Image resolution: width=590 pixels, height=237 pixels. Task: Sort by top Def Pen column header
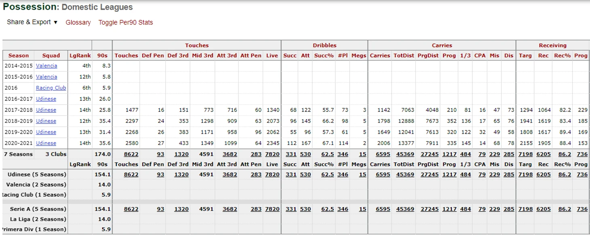point(153,56)
